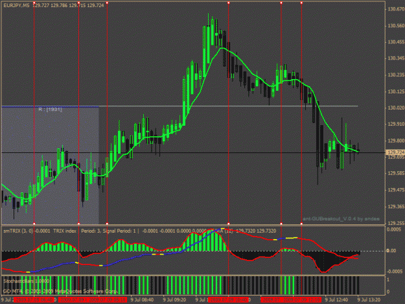Click the 9 Jul 08:40 time axis label
This screenshot has width=405, height=304.
(142, 300)
